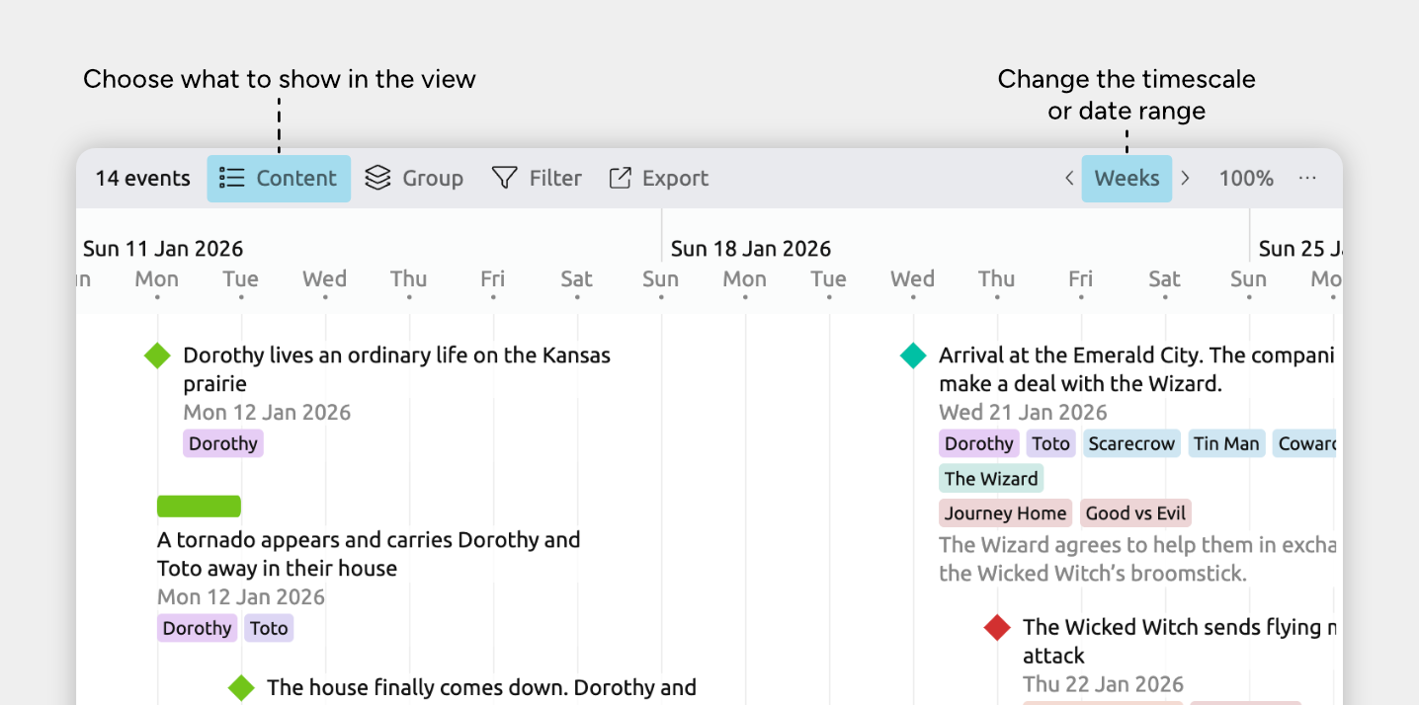The width and height of the screenshot is (1419, 705).
Task: Click the 100% zoom level
Action: (1245, 178)
